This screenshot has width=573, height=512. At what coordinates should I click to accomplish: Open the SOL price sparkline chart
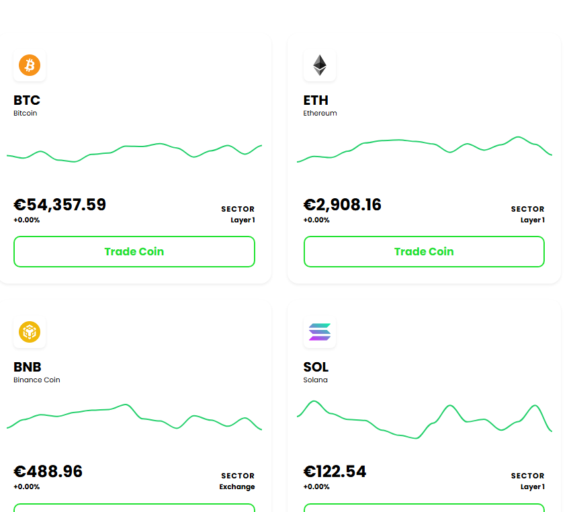[x=425, y=419]
